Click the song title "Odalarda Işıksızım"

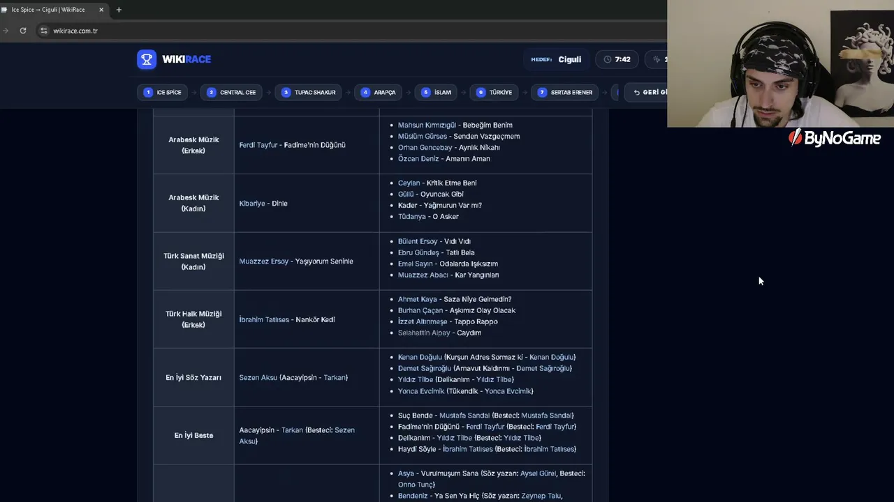pos(469,264)
